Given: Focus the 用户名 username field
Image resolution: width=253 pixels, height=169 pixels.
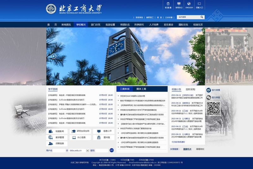Looking at the screenshot, I should [59, 150].
